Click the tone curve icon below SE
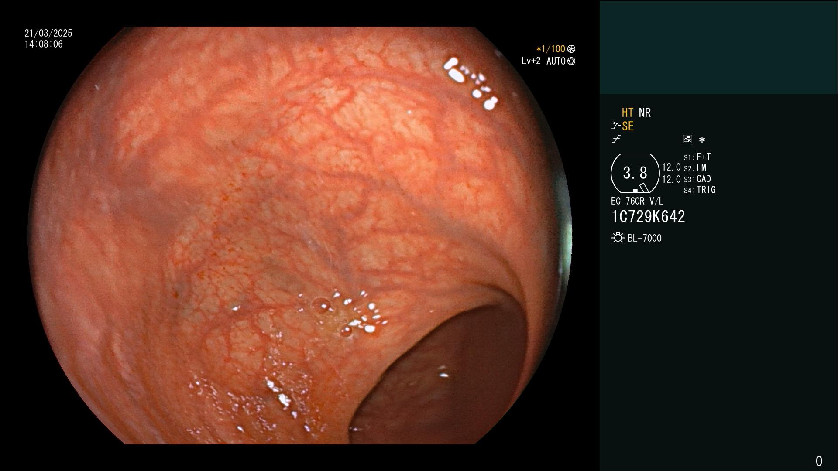This screenshot has width=838, height=471. point(616,139)
